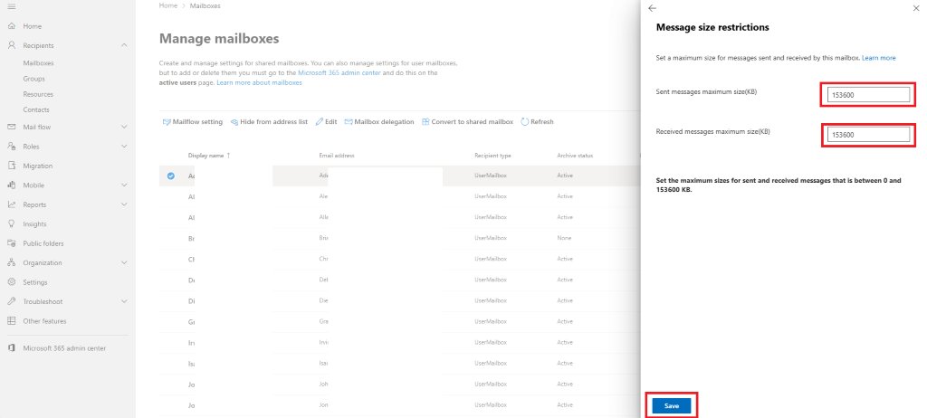
Task: Click the Microsoft 365 admin center icon
Action: (11, 348)
